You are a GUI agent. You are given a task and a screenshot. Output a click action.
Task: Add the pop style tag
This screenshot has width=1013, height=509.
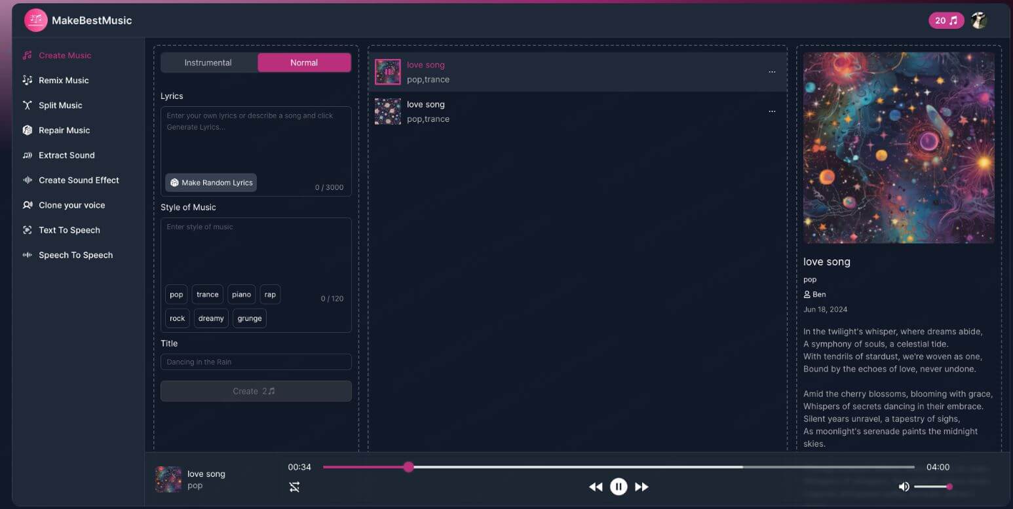point(176,295)
